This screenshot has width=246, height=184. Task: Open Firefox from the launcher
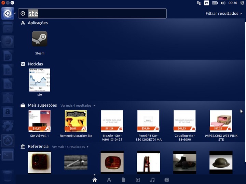(x=8, y=42)
